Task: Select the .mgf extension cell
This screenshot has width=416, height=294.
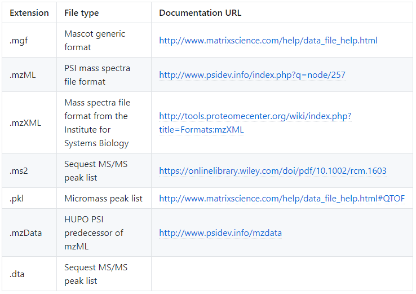Action: 29,41
